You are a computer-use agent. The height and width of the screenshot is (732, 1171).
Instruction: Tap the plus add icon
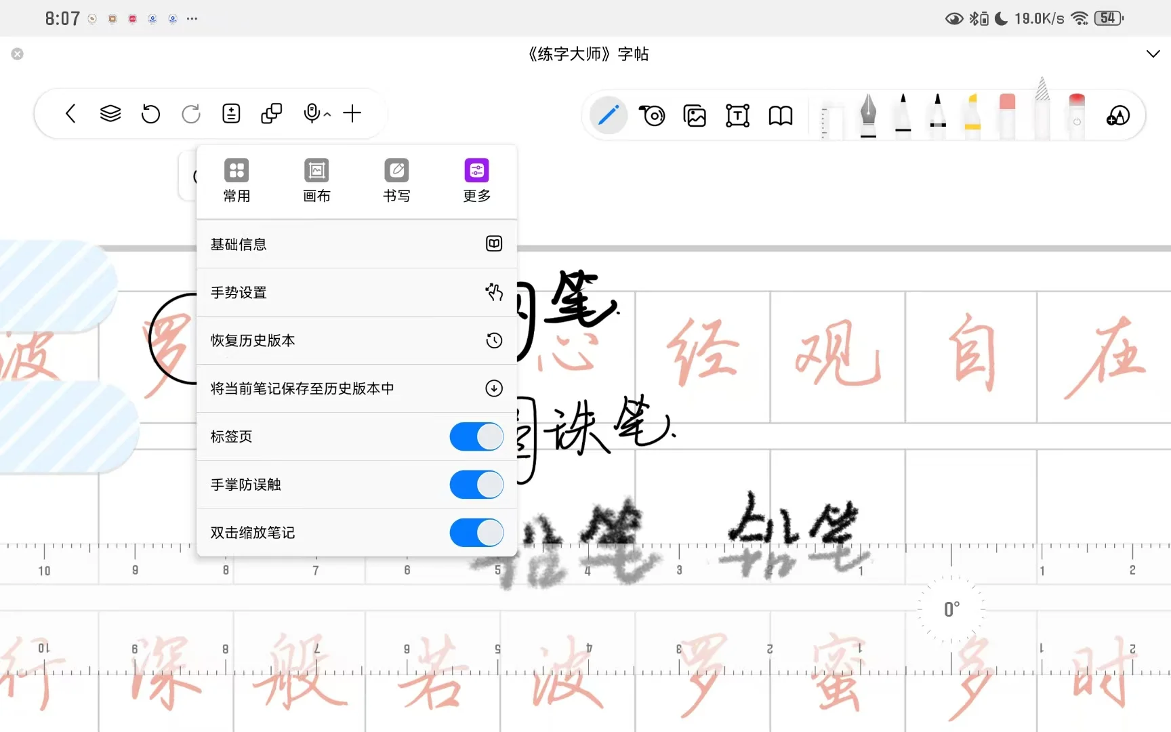click(352, 113)
